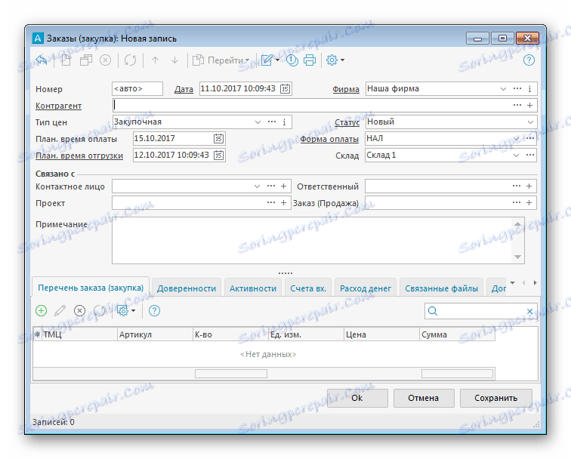571x459 pixels.
Task: Switch to the Активности tab
Action: tap(253, 288)
